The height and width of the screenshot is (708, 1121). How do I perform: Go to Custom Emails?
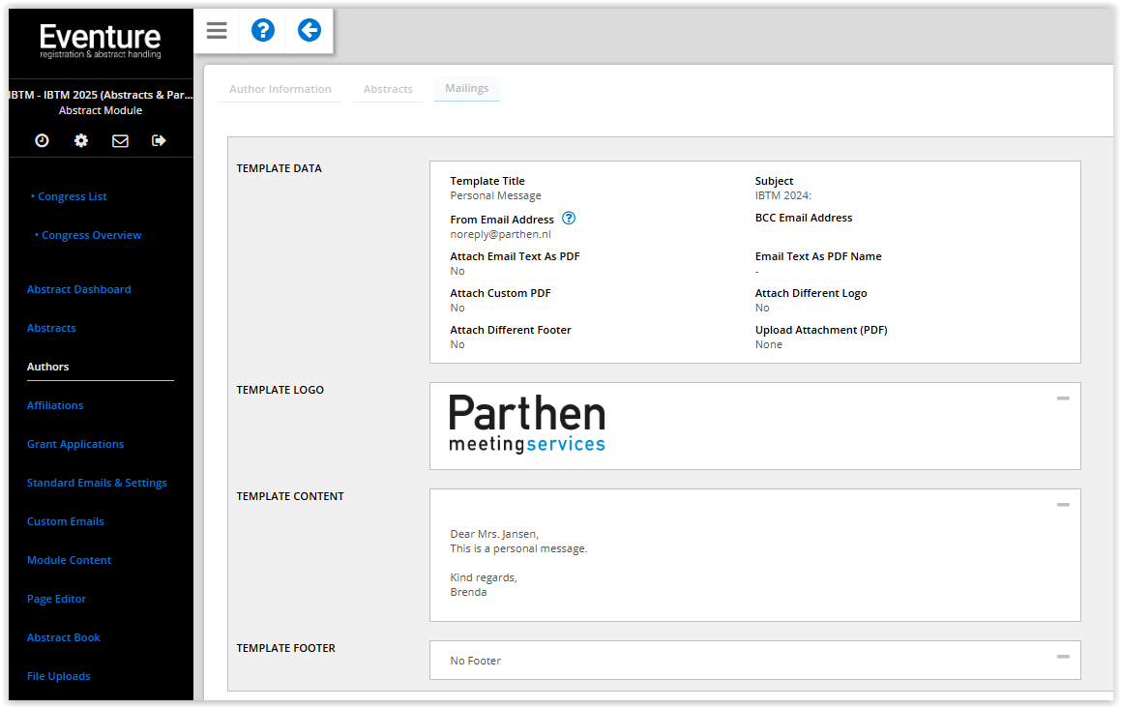point(65,521)
